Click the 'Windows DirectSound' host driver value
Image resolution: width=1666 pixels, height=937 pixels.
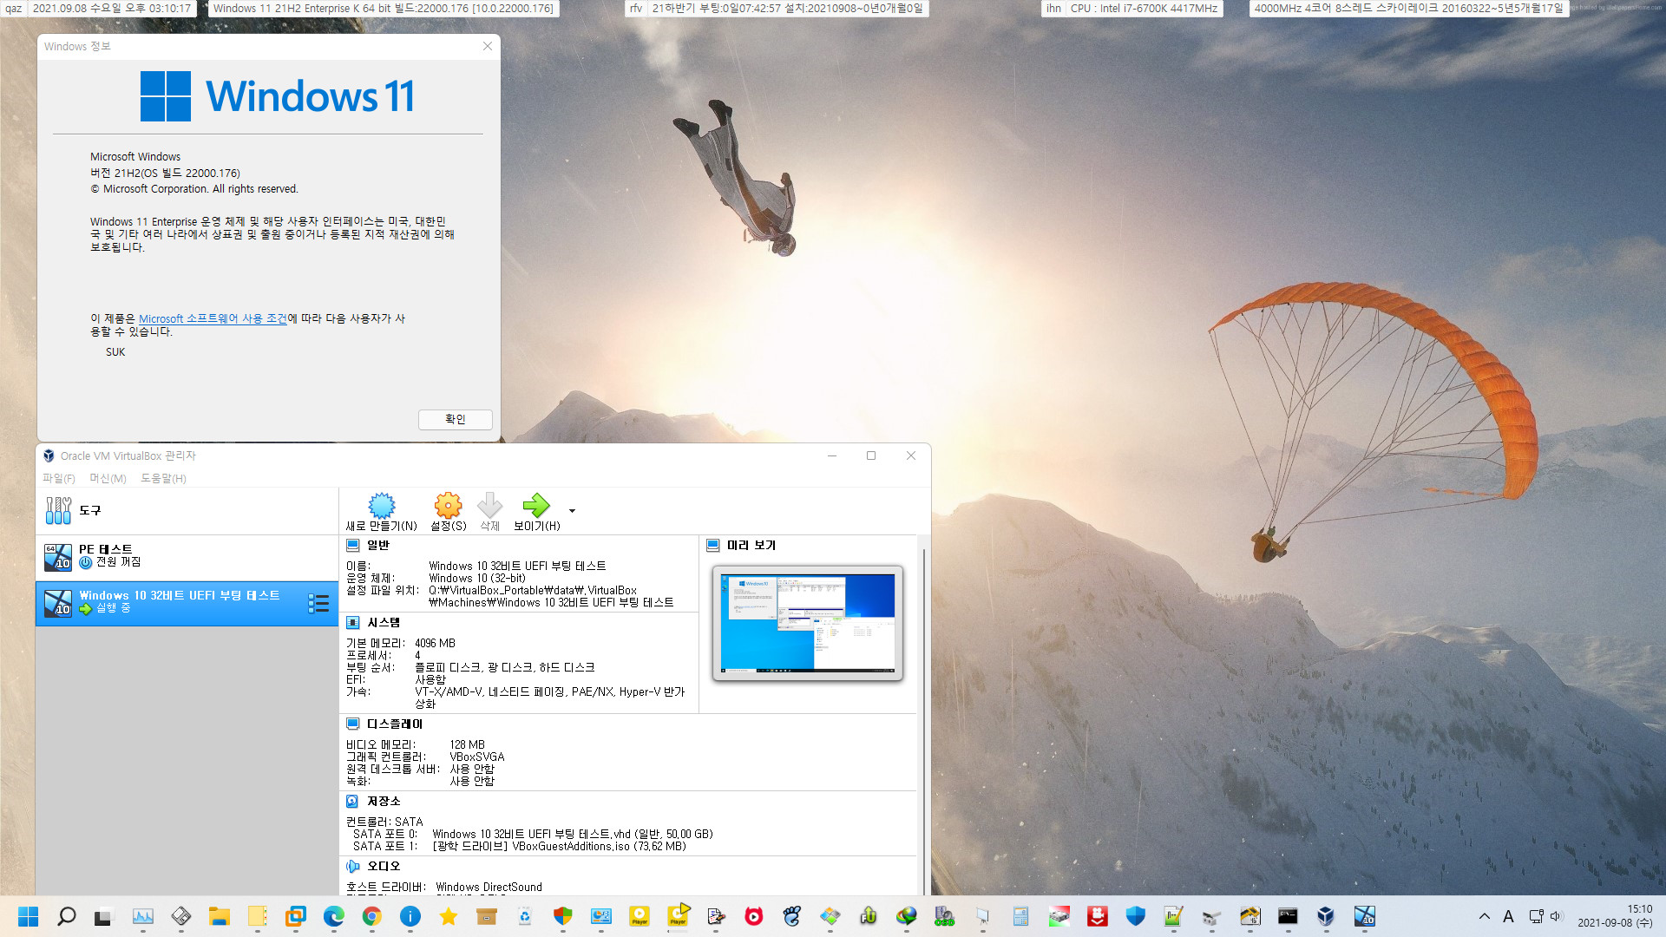[489, 887]
